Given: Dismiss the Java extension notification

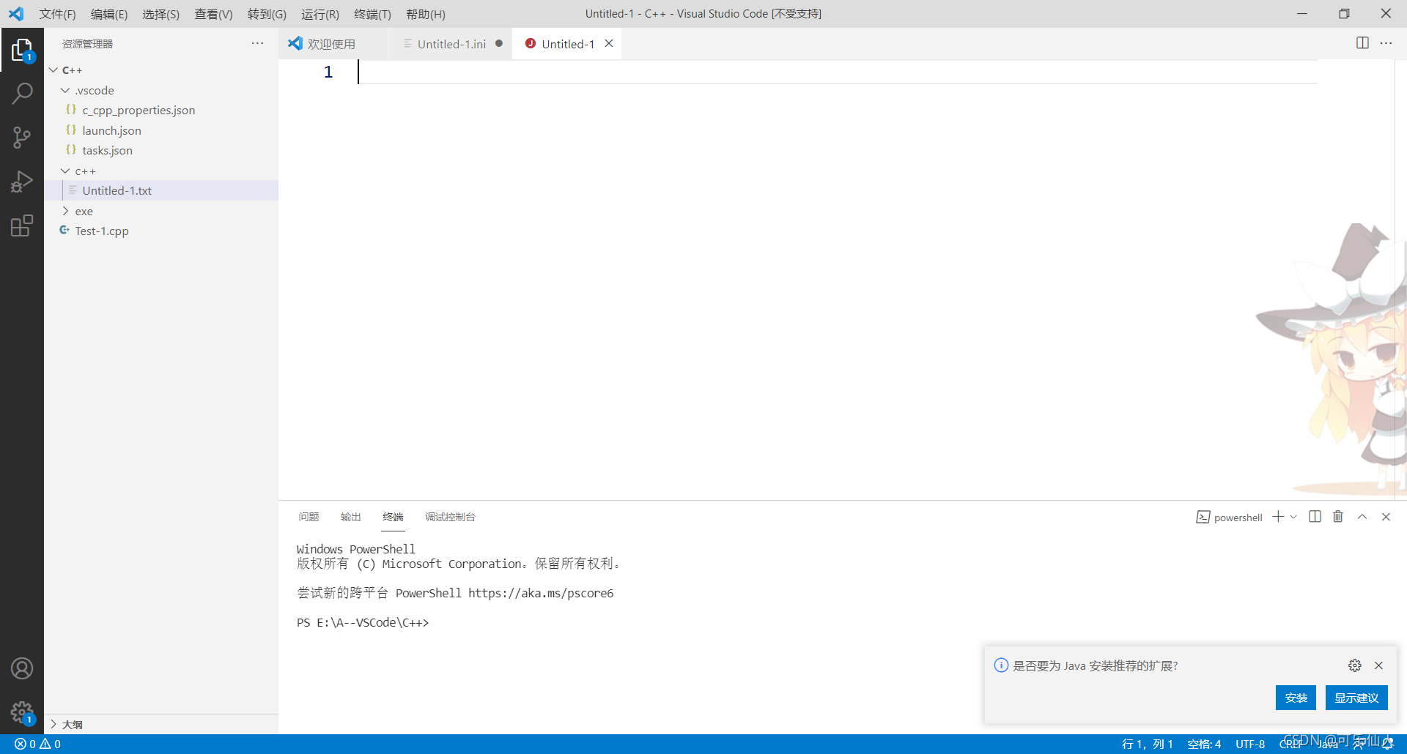Looking at the screenshot, I should click(x=1378, y=665).
